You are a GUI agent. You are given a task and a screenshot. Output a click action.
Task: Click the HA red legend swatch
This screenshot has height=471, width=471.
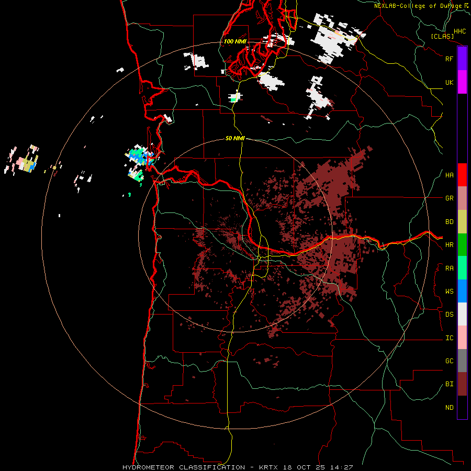coord(462,175)
